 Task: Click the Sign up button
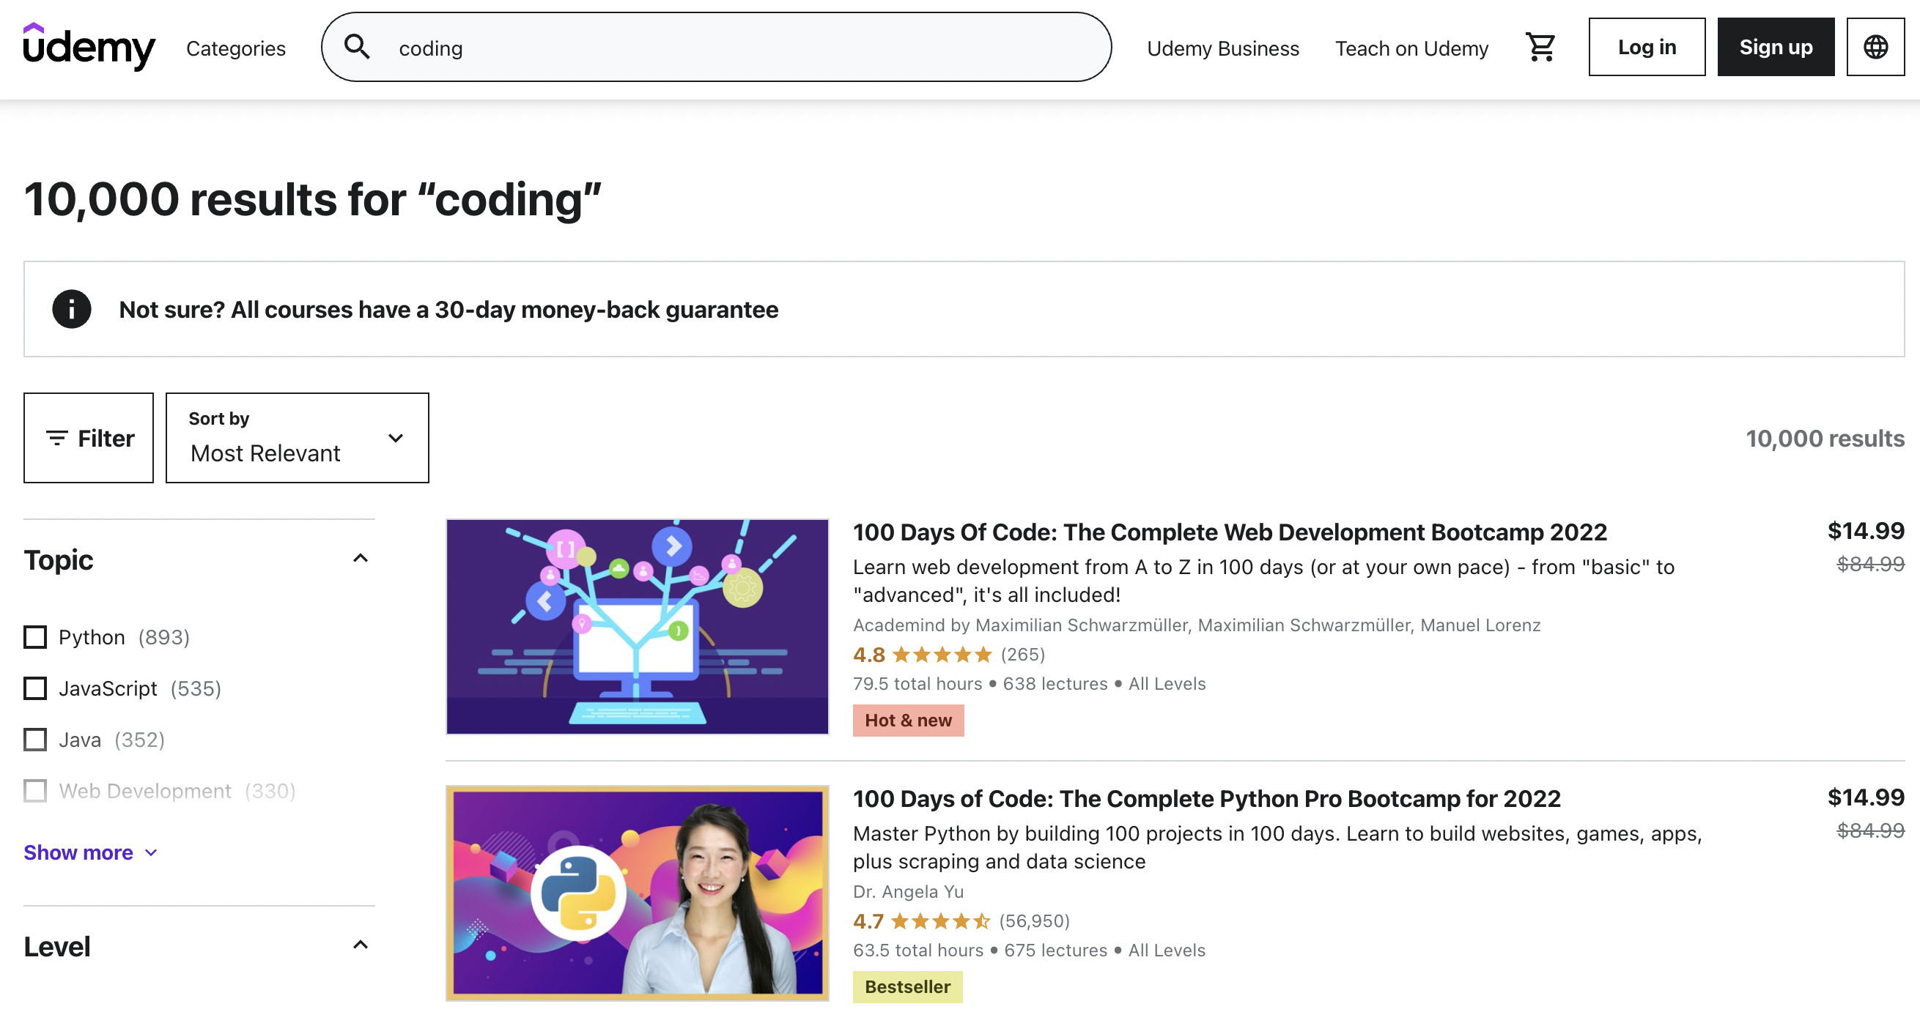1776,46
